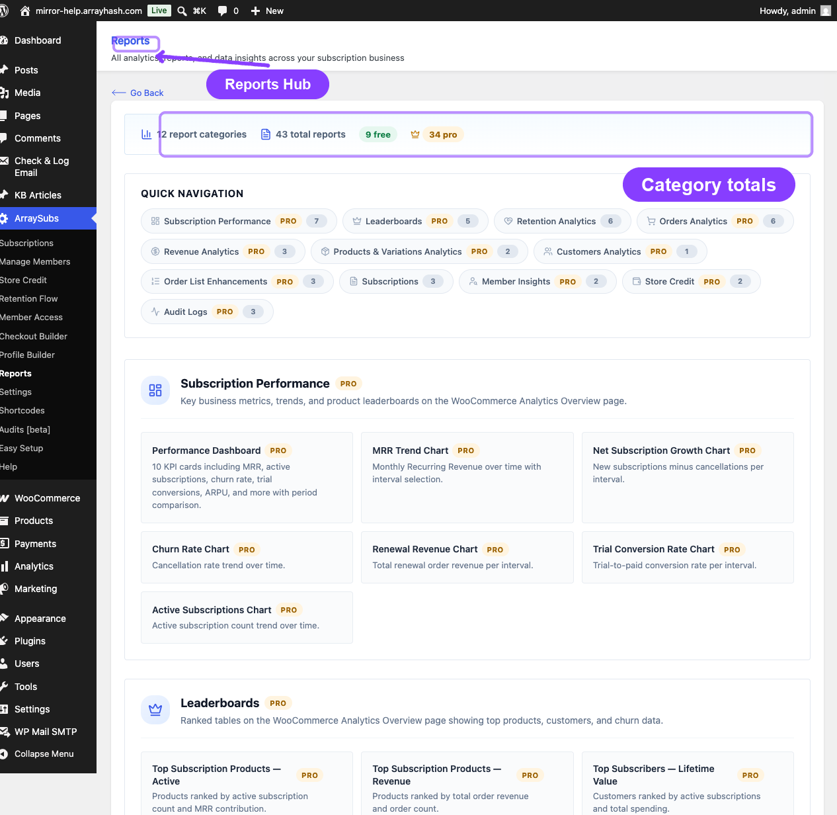
Task: Jump to Revenue Analytics chip
Action: 223,251
